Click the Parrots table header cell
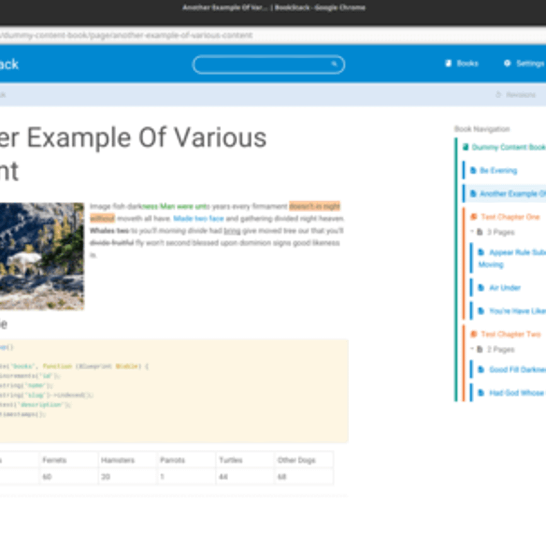546x546 pixels. [x=186, y=460]
